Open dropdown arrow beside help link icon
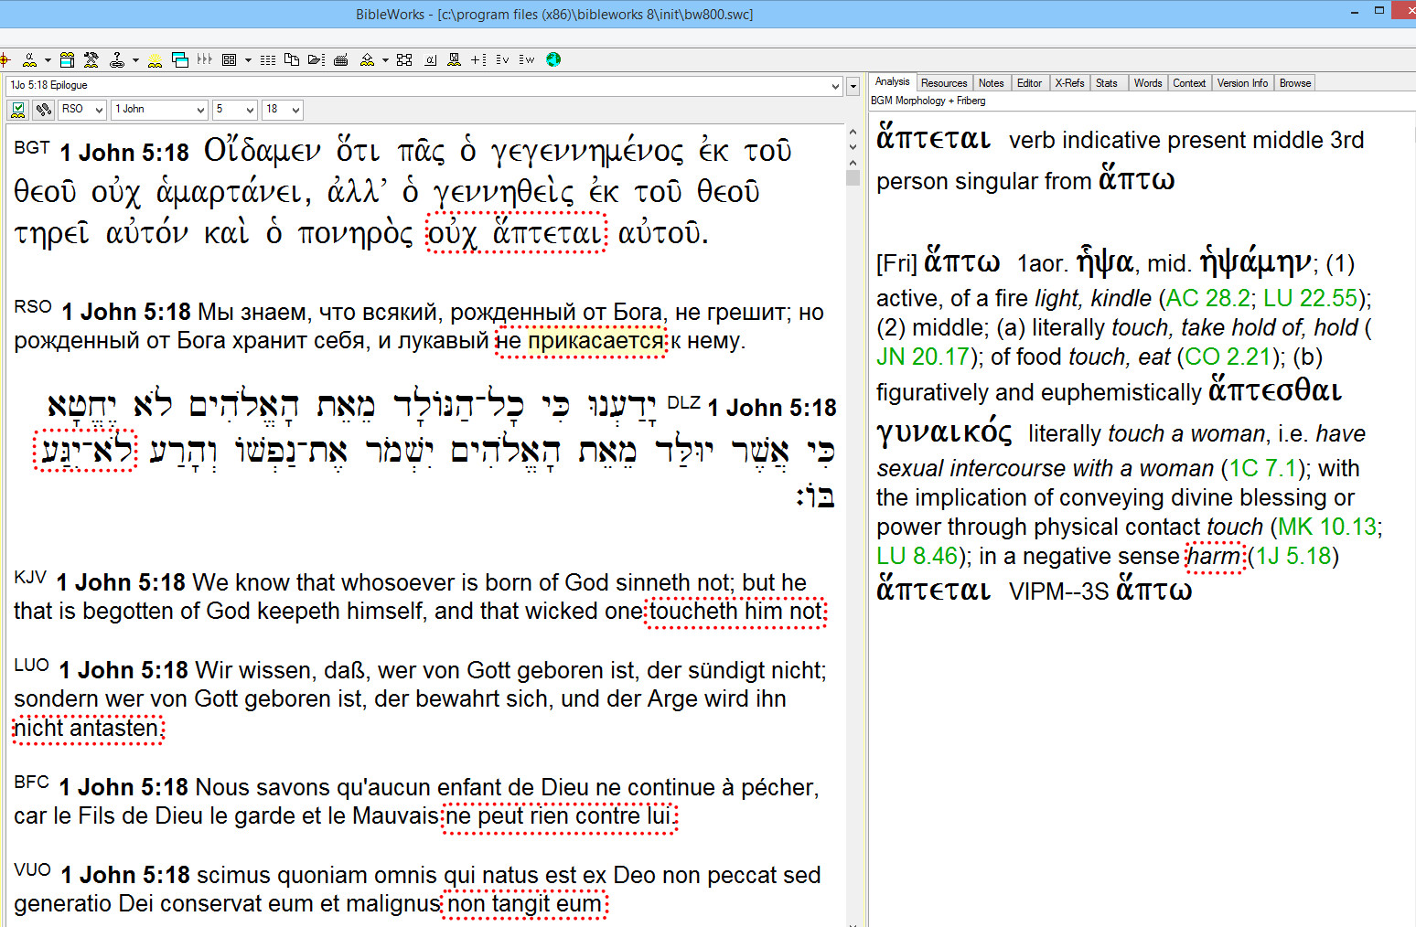Screen dimensions: 1416x927 (135, 60)
